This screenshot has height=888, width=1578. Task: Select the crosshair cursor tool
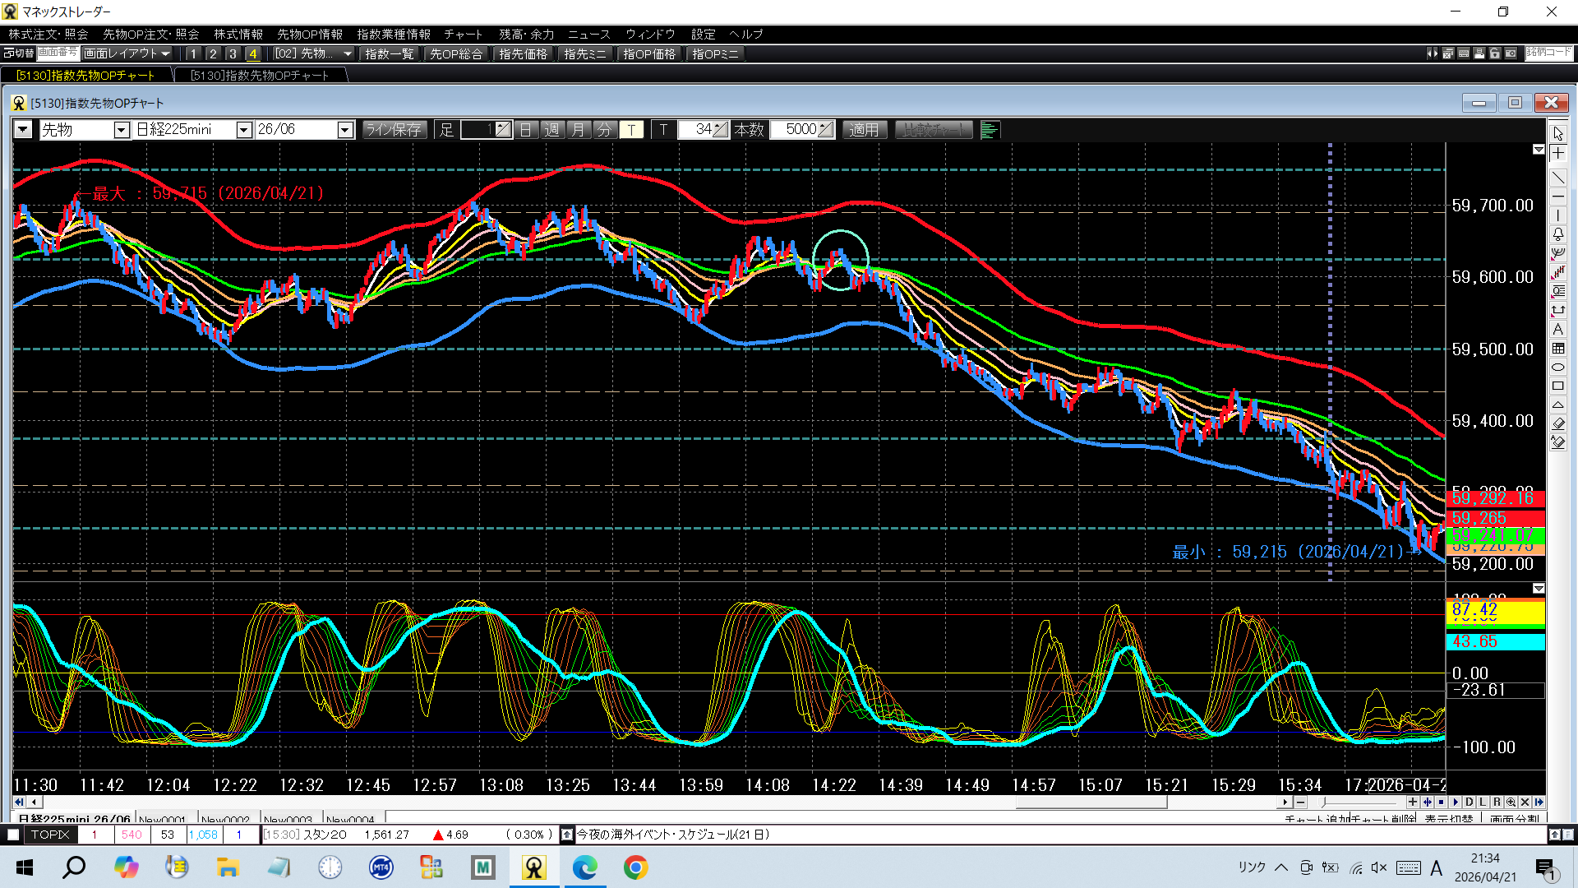click(x=1557, y=154)
